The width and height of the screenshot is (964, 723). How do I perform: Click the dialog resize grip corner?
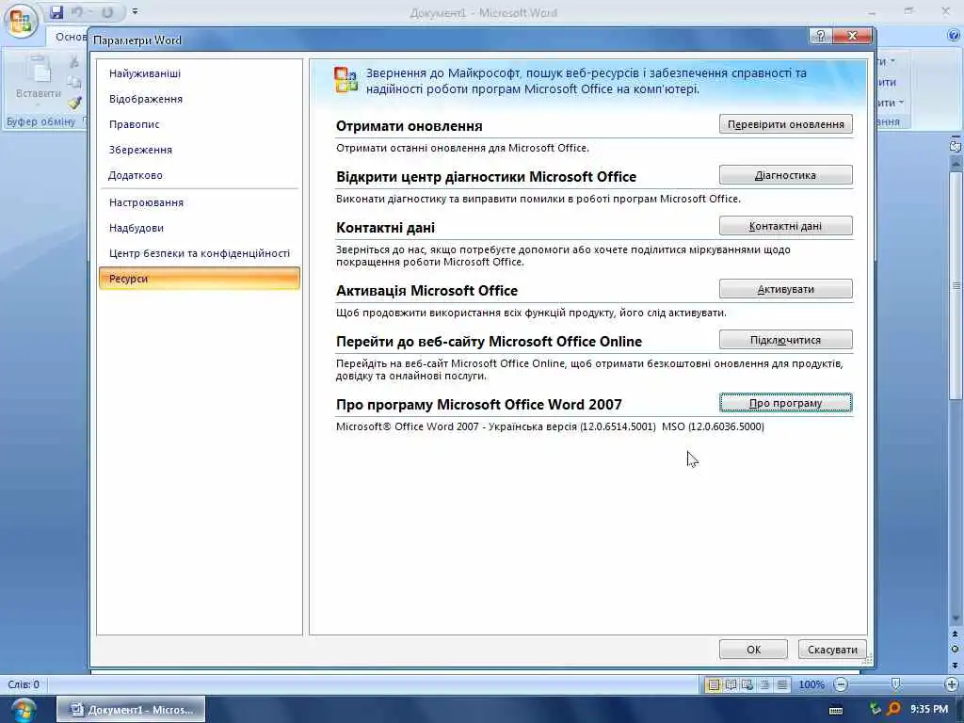[x=868, y=661]
